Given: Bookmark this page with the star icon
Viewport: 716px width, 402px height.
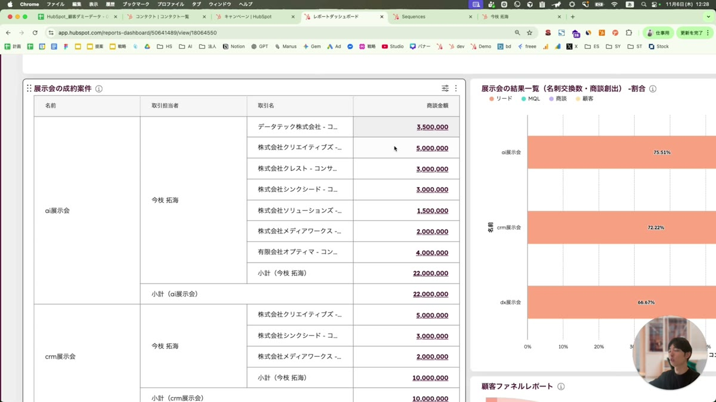Looking at the screenshot, I should pos(529,33).
